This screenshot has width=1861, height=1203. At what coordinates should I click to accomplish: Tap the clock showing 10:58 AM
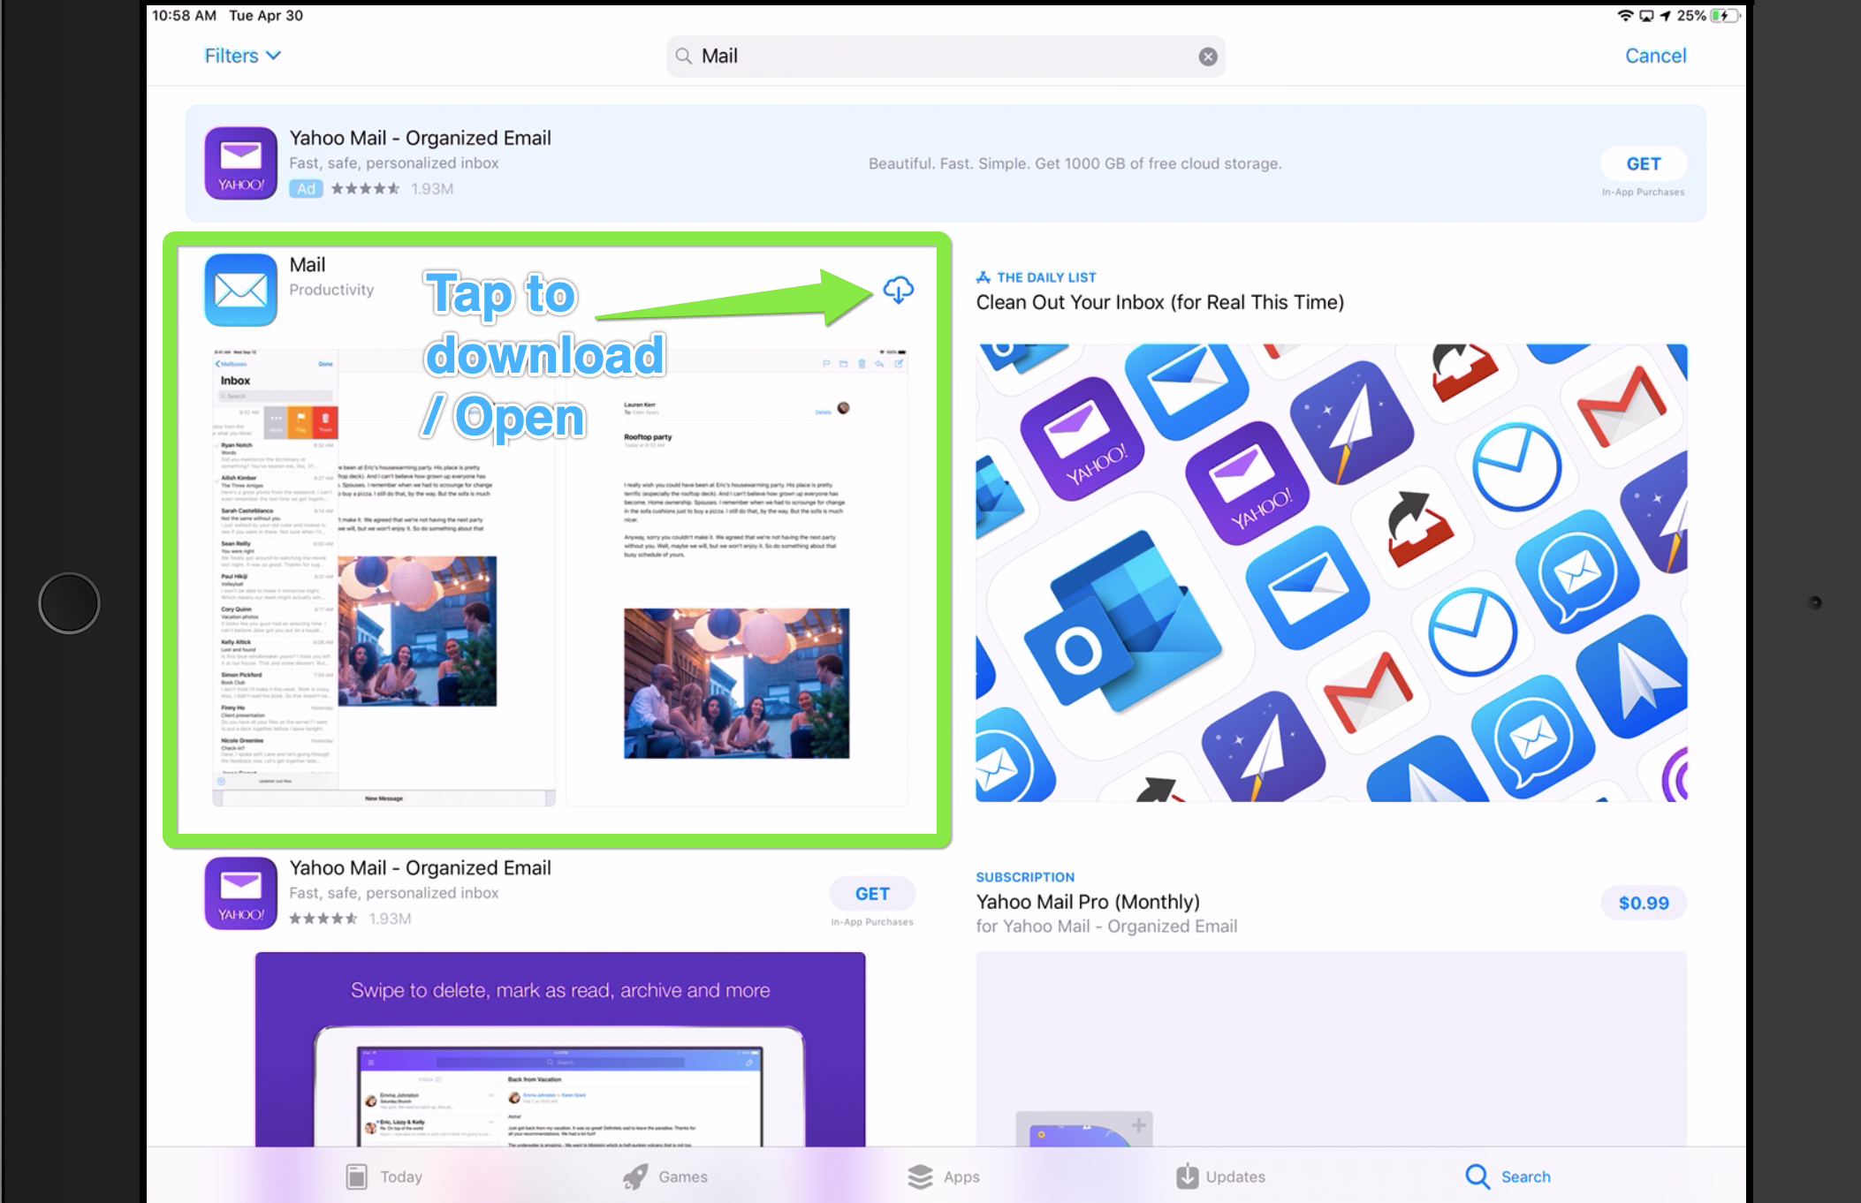[x=184, y=15]
